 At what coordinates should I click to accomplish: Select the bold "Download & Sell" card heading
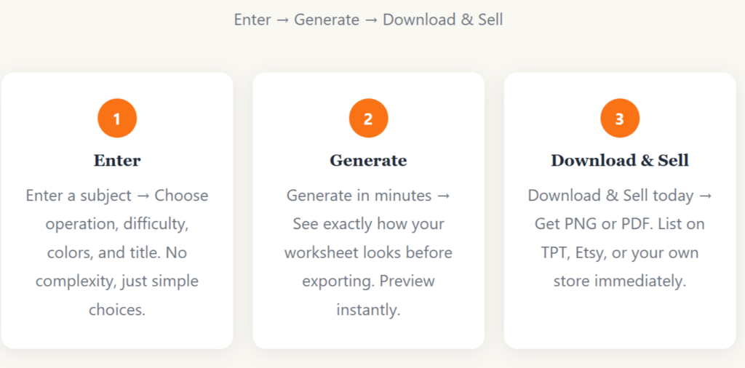coord(619,161)
